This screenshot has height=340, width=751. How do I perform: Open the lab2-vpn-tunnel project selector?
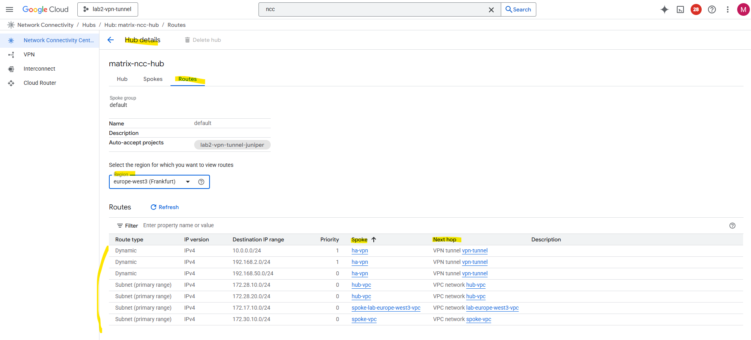tap(108, 9)
